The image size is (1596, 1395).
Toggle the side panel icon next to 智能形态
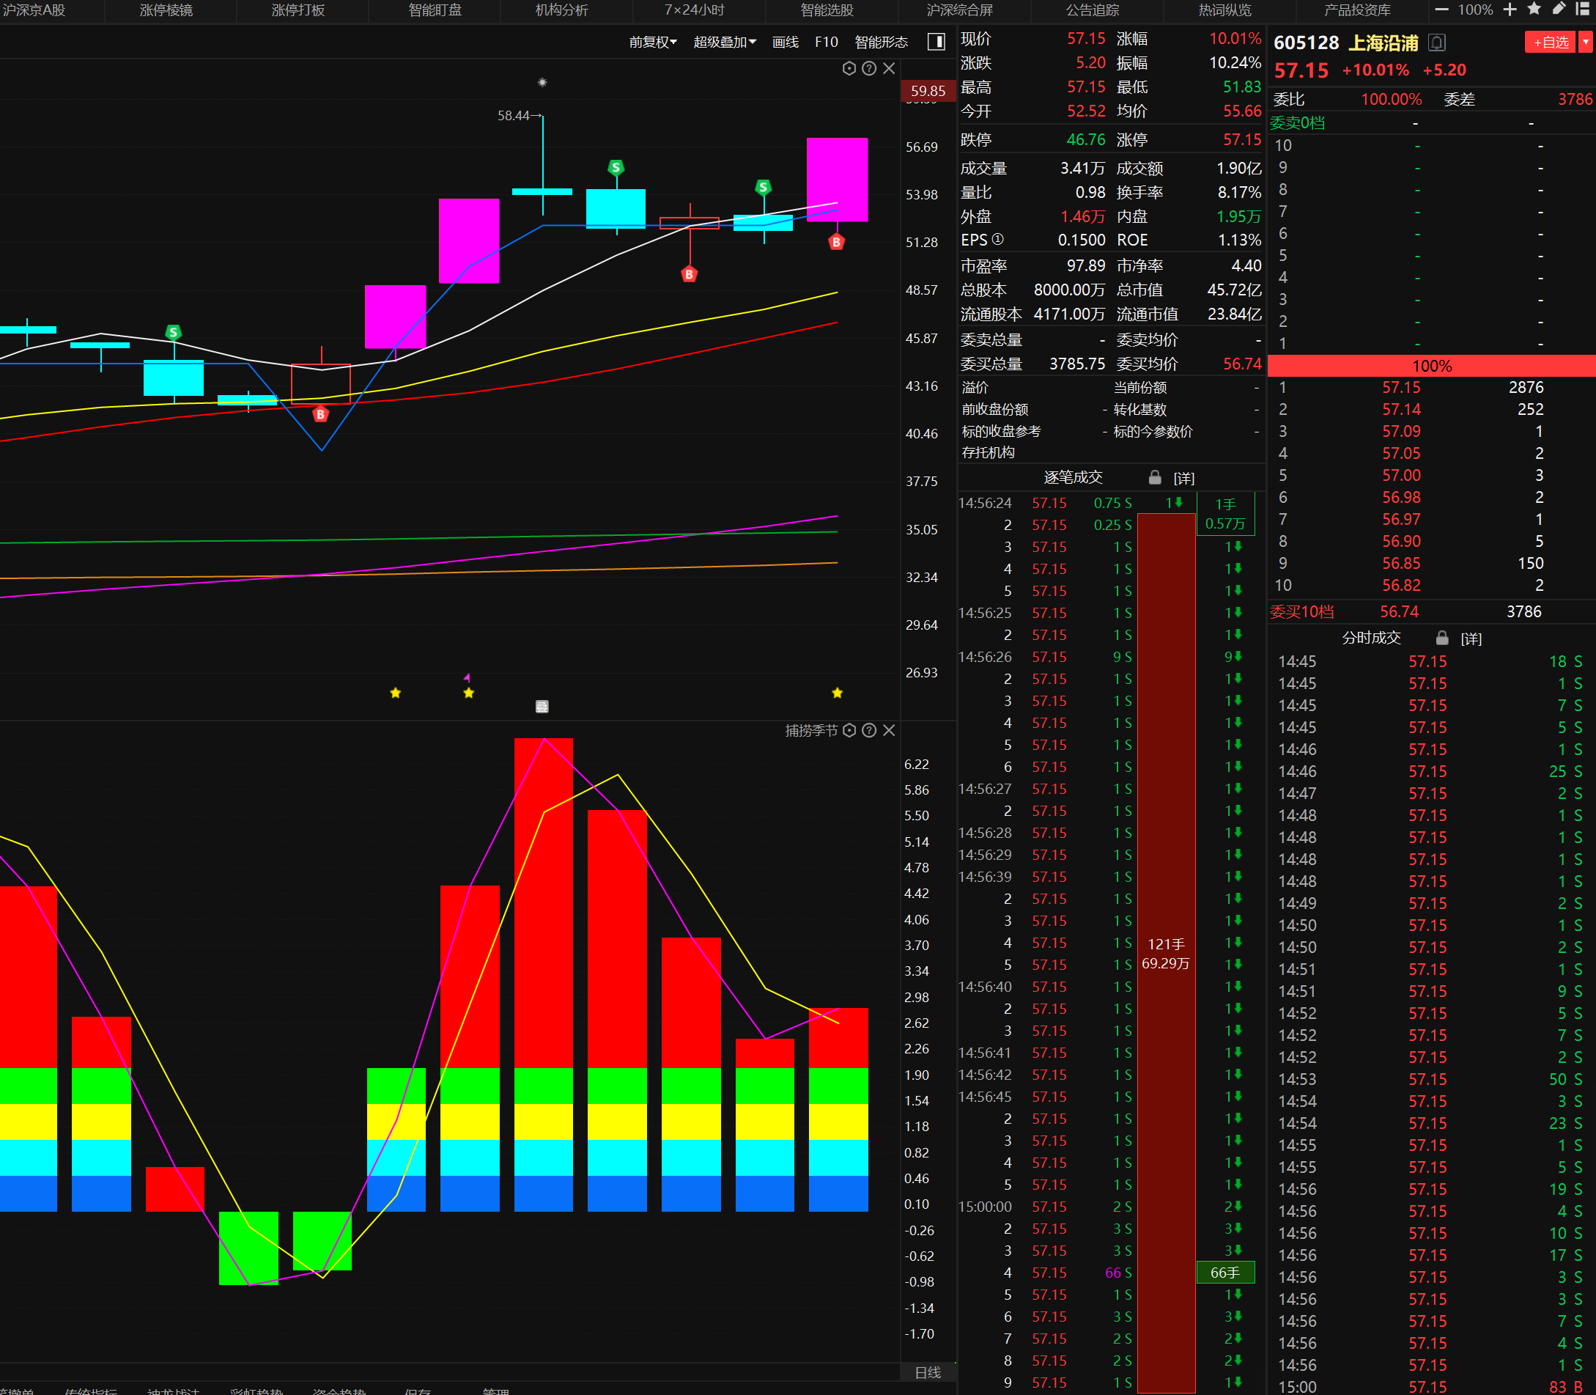[936, 41]
